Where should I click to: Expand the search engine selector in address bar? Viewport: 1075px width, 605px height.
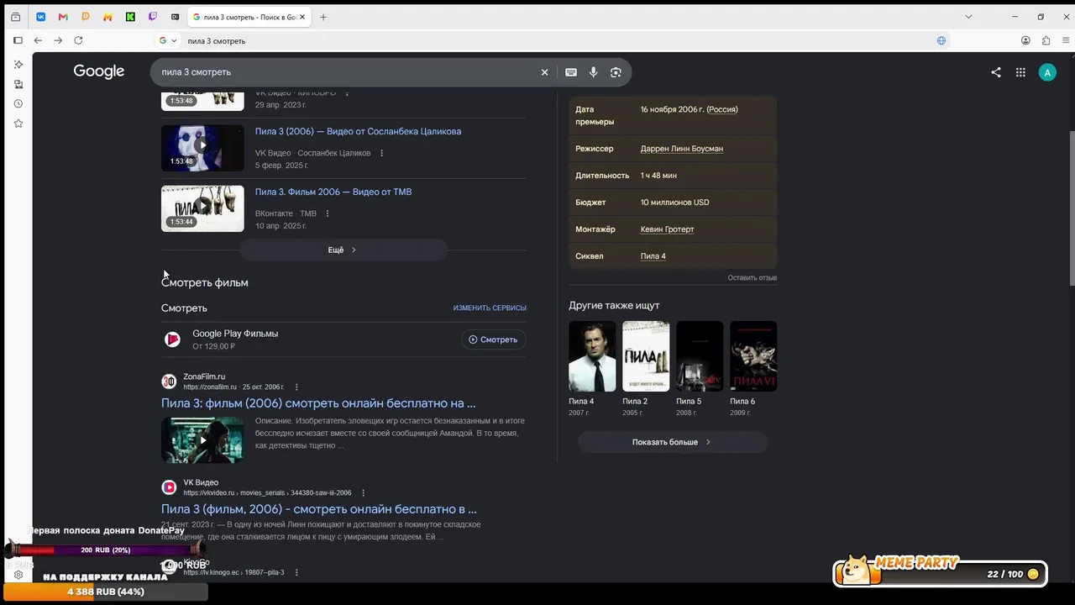tap(168, 40)
